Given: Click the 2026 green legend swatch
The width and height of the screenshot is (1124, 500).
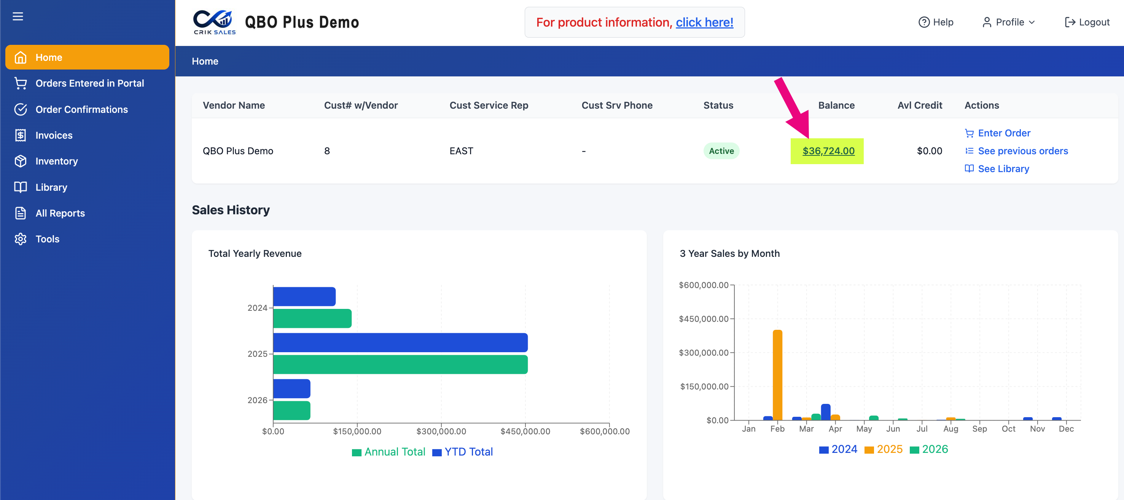Looking at the screenshot, I should pyautogui.click(x=915, y=450).
